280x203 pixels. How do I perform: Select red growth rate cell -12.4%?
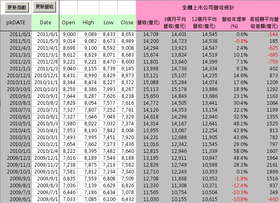coord(240,186)
